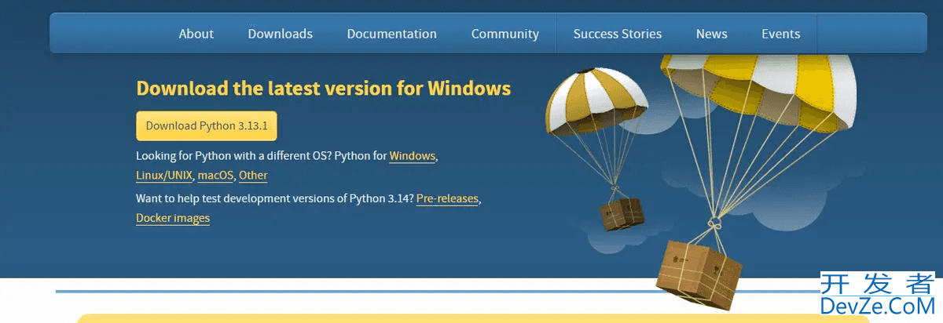The image size is (943, 323).
Task: Click the Download Python 3.13.1 button
Action: 207,125
